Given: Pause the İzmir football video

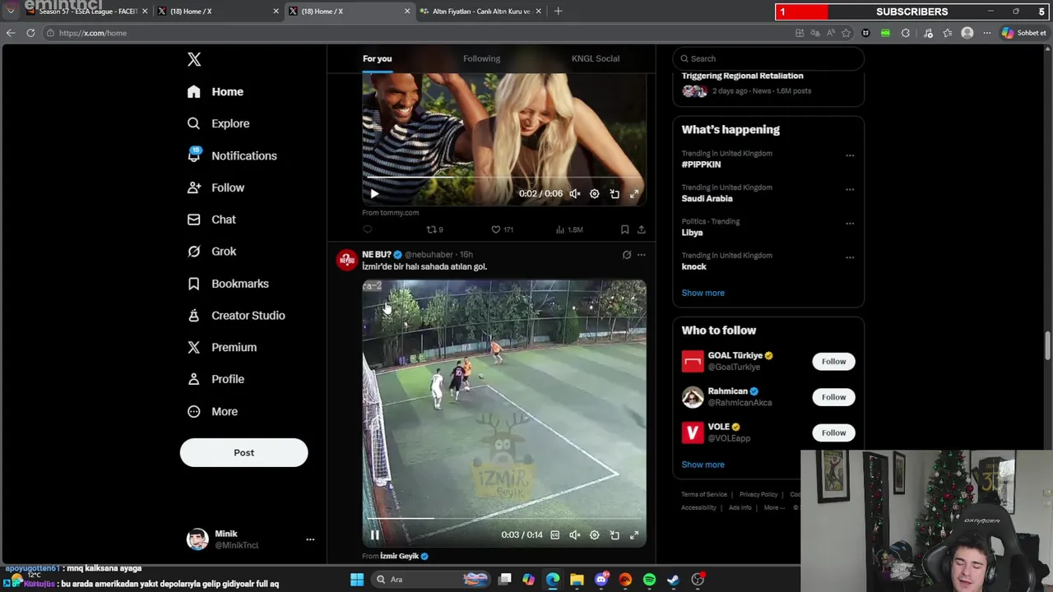Looking at the screenshot, I should [374, 535].
